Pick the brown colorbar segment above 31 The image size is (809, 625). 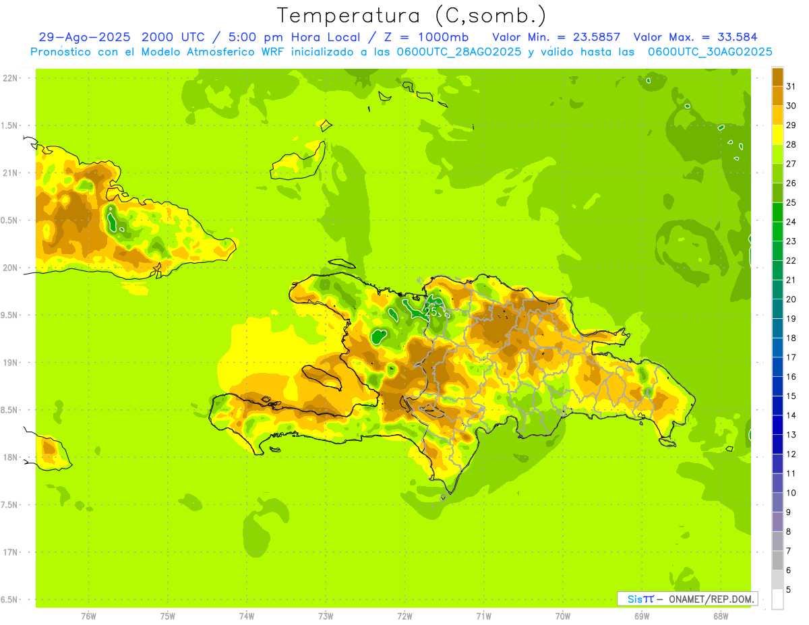pyautogui.click(x=777, y=77)
